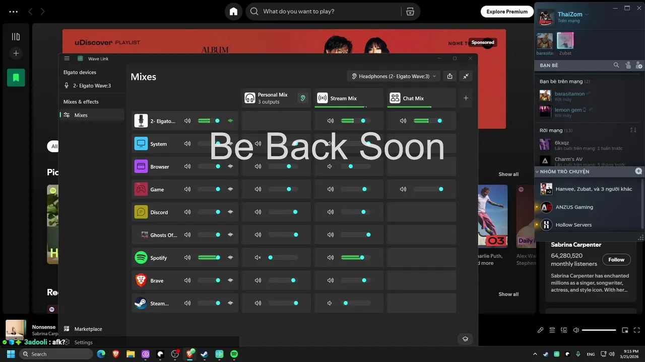Select the 2- Elgato Wave:3 device
The width and height of the screenshot is (645, 362).
pos(91,85)
